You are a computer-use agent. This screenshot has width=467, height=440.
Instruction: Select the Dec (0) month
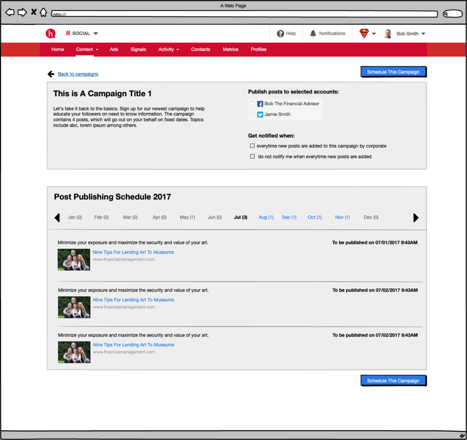[x=371, y=217]
